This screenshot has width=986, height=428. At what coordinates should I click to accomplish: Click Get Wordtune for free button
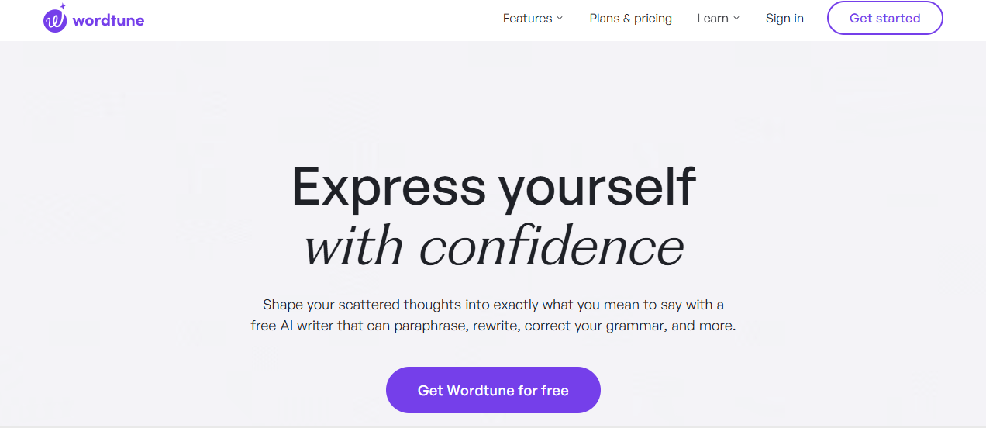493,390
